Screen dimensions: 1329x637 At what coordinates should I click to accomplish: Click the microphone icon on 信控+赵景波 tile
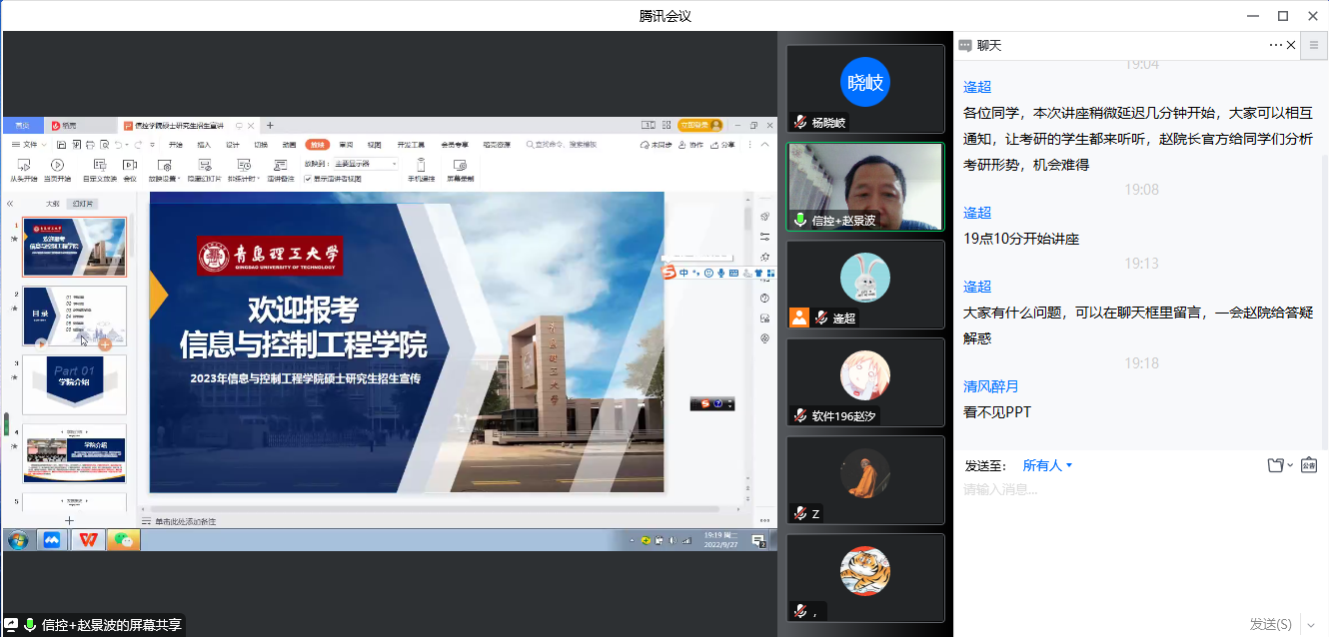800,220
